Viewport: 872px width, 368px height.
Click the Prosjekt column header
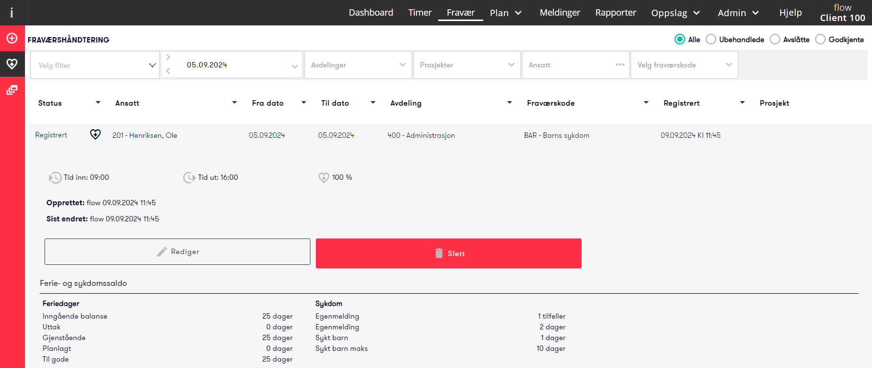(774, 103)
